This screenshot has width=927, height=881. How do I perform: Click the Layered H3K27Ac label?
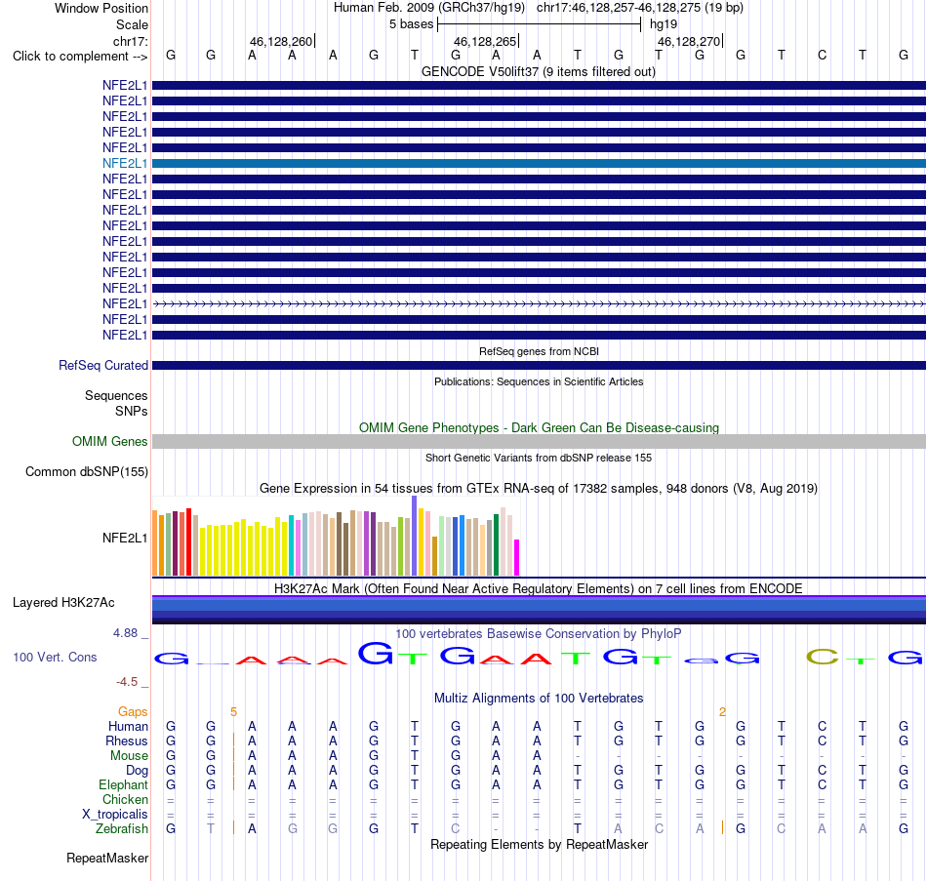click(x=63, y=603)
